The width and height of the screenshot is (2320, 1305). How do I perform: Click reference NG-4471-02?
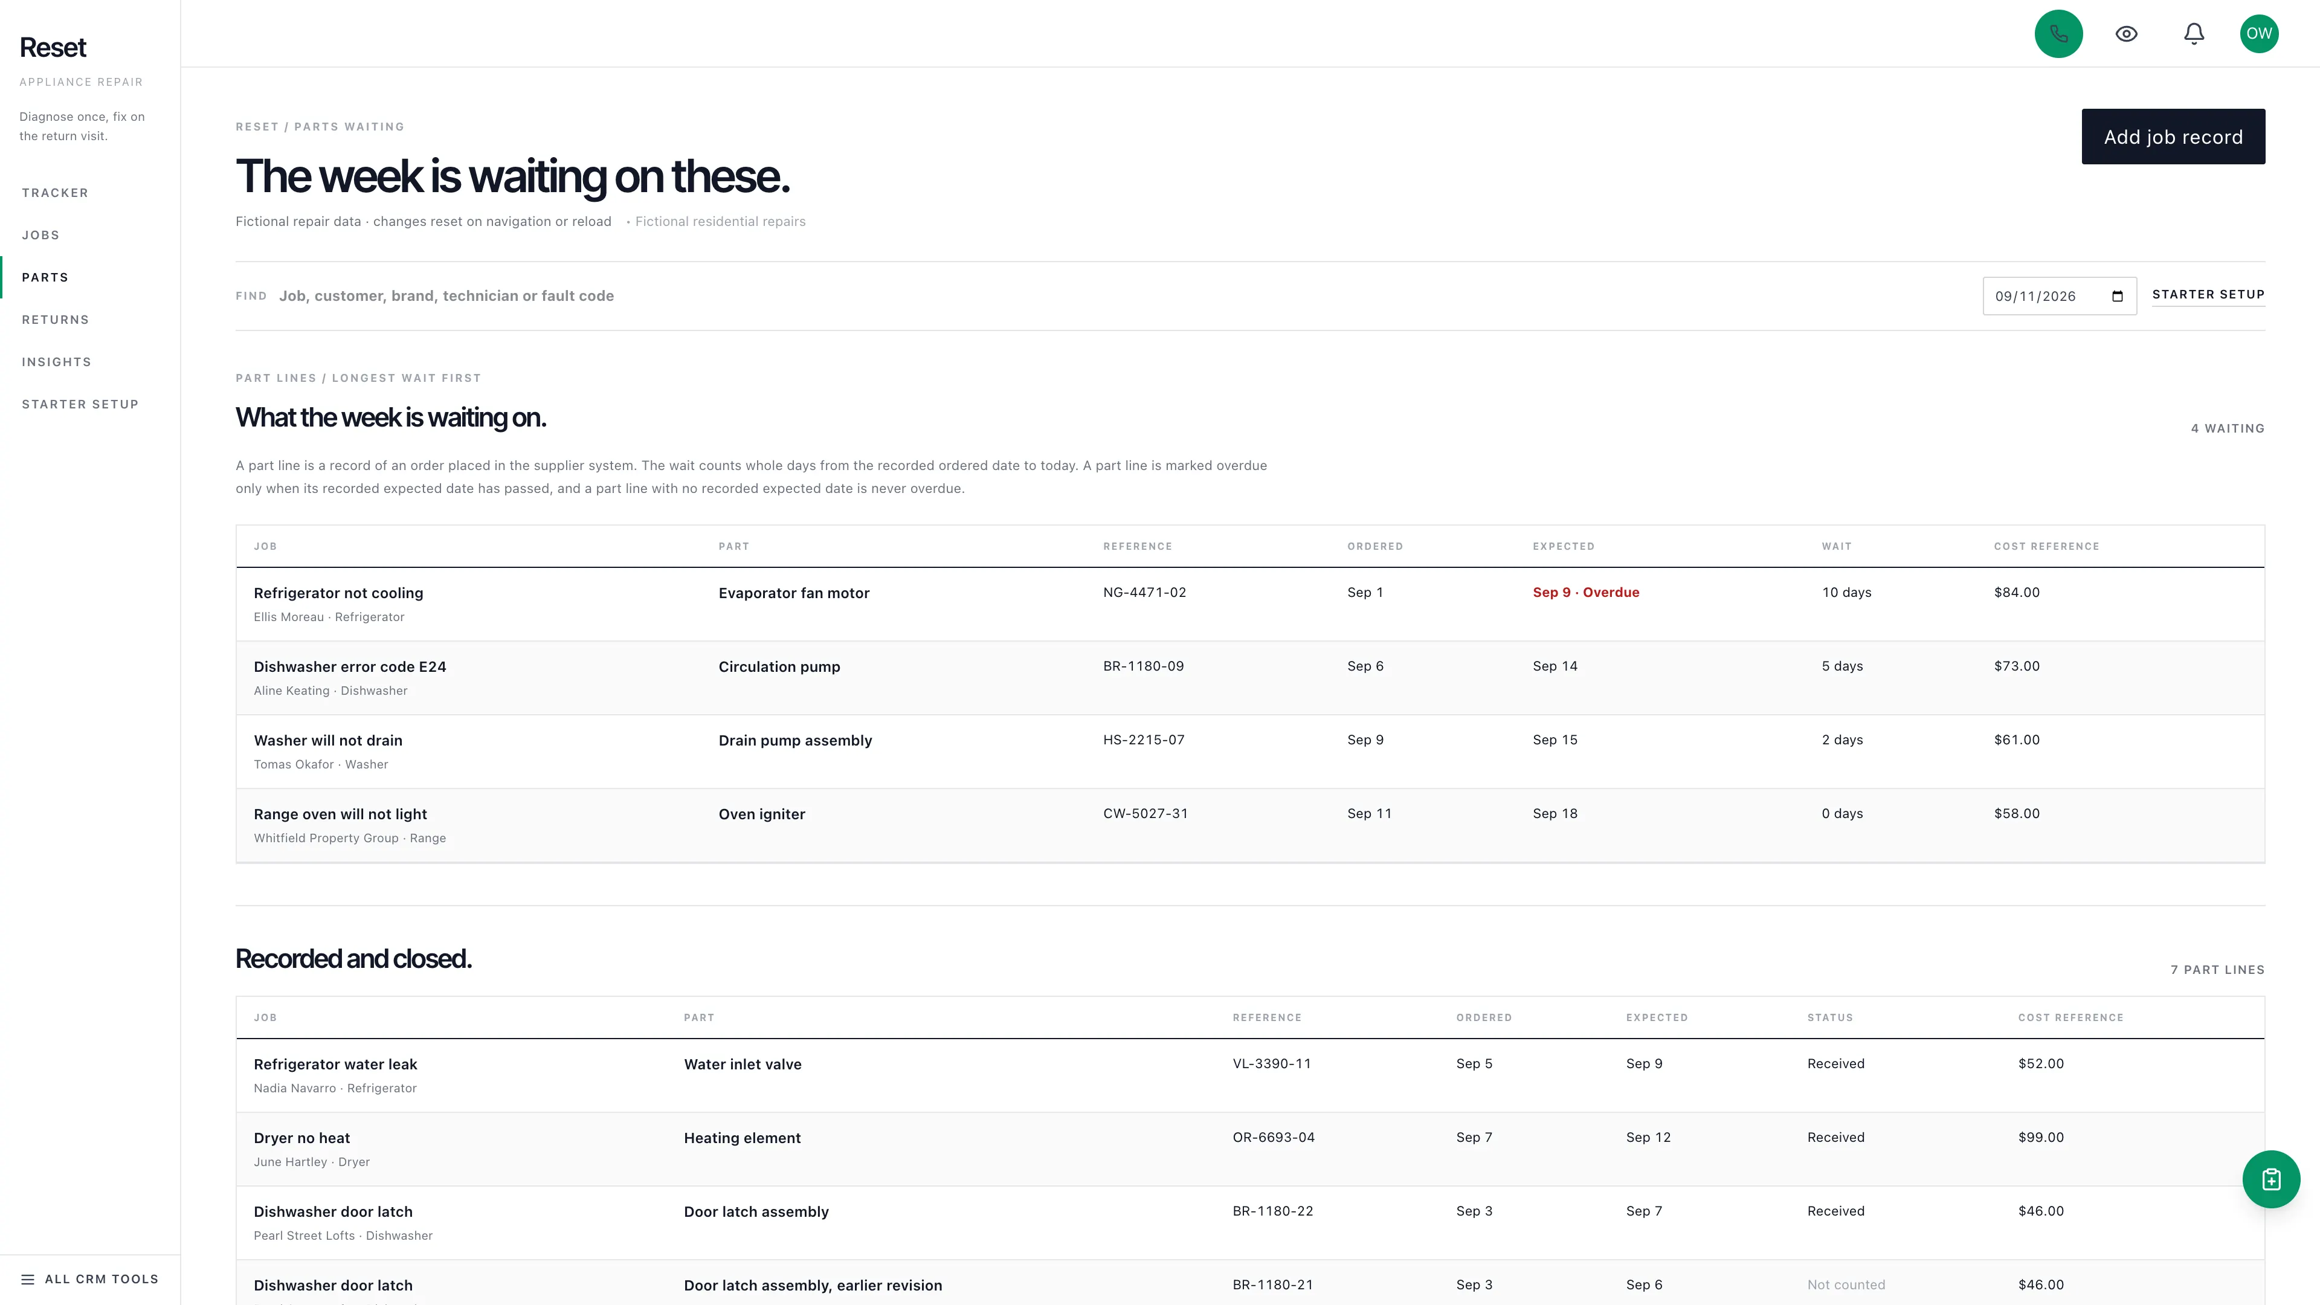pos(1145,593)
